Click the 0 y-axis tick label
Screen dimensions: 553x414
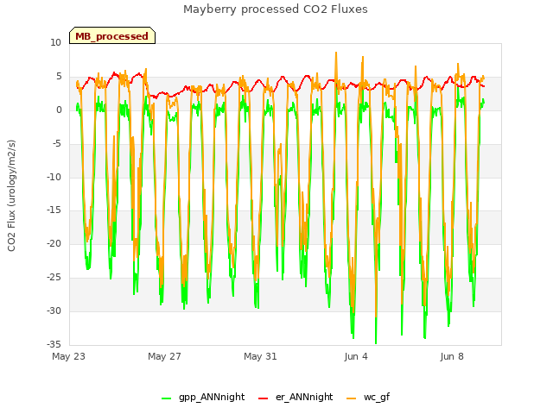(59, 110)
